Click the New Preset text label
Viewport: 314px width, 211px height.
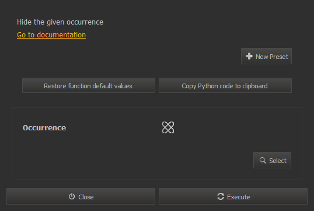(x=272, y=57)
